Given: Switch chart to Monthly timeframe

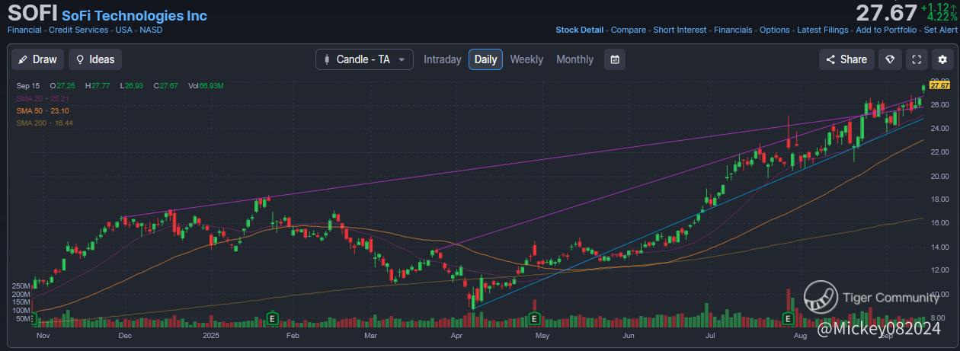Looking at the screenshot, I should tap(574, 59).
